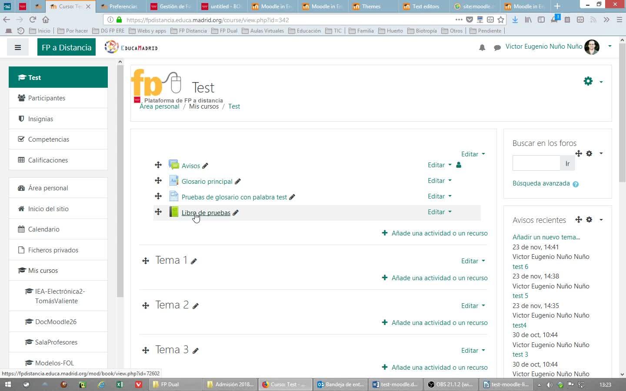
Task: Expand Editar dropdown for Libro de pruebas
Action: (x=440, y=212)
